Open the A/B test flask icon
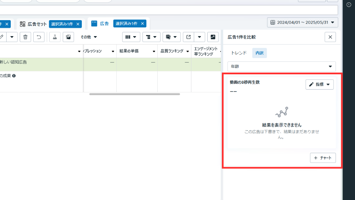The height and width of the screenshot is (200, 355). coord(55,37)
